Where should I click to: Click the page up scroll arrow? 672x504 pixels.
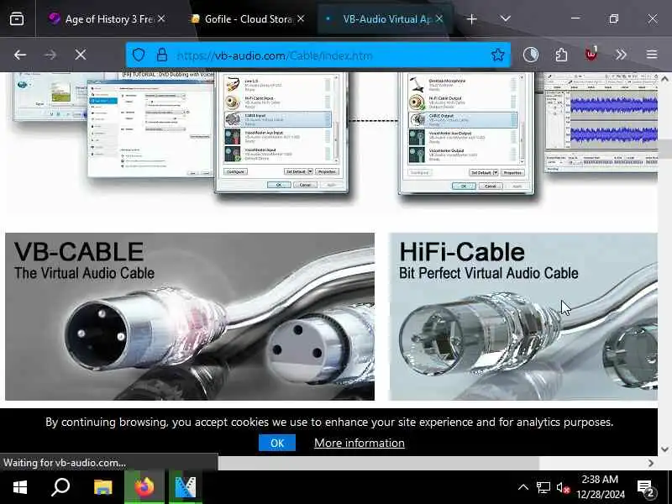coord(664,79)
